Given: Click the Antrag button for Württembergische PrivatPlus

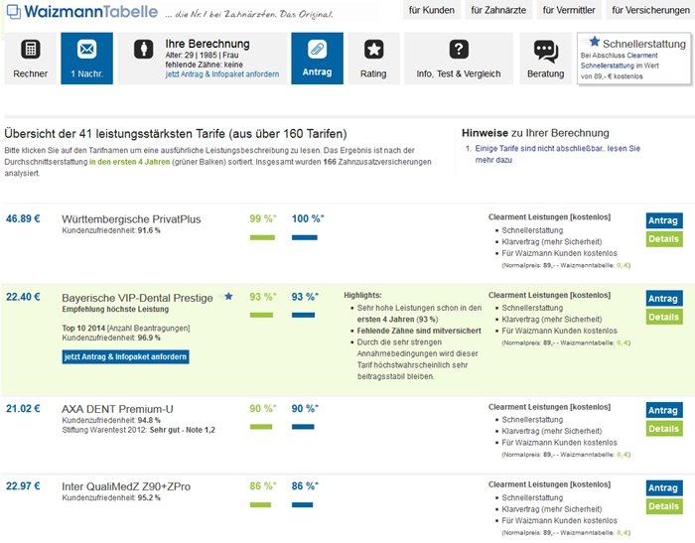Looking at the screenshot, I should pos(664,220).
